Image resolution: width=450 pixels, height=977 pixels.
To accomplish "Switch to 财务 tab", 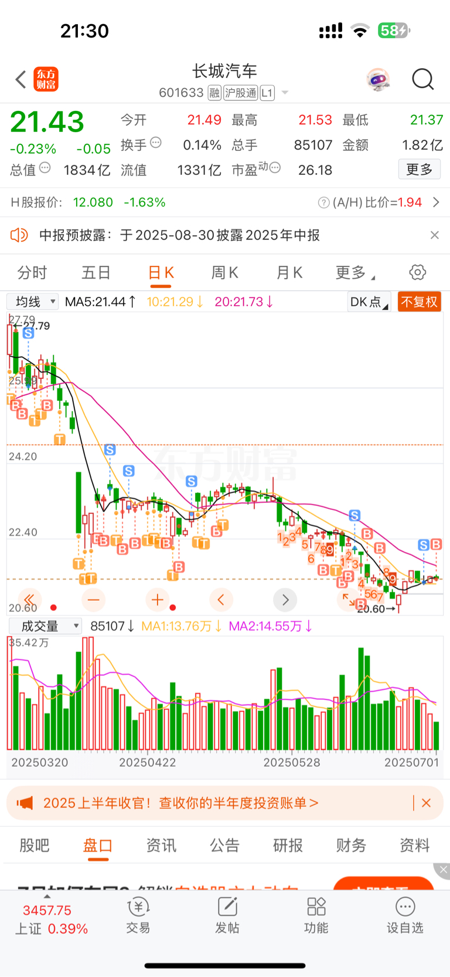I will tap(352, 846).
